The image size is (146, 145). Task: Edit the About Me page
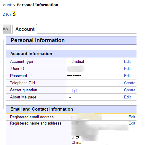pos(127,97)
